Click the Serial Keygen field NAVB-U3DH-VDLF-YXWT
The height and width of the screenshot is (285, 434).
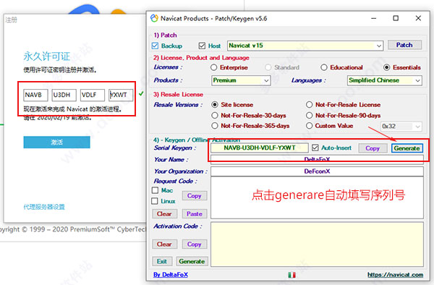point(260,148)
